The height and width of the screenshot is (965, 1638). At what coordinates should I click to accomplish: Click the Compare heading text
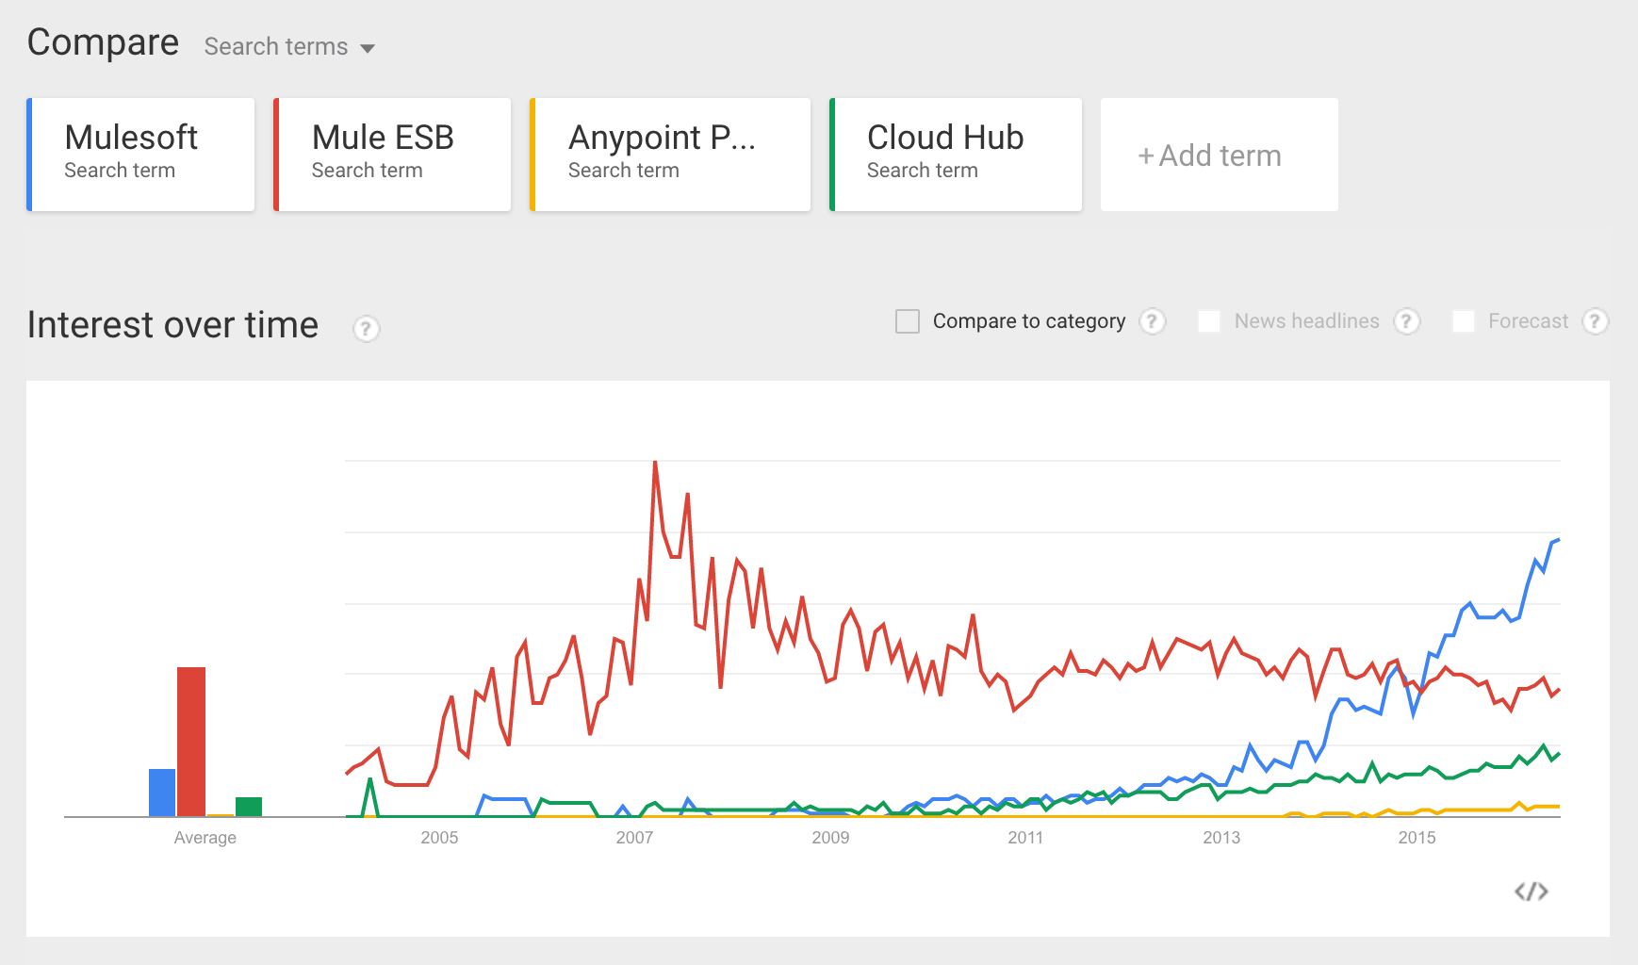coord(103,42)
